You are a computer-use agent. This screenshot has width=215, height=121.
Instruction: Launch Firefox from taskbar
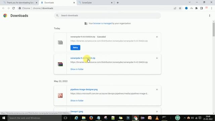91,118
